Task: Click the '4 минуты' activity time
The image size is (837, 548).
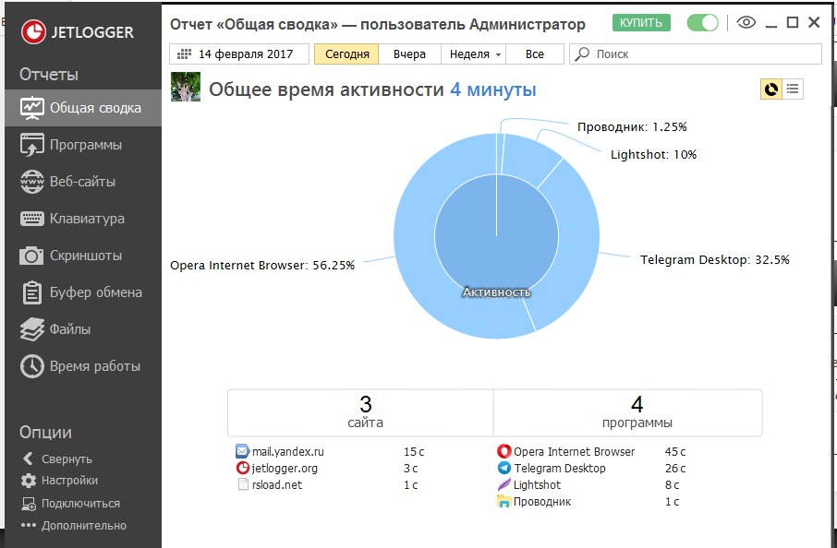Action: [x=492, y=89]
